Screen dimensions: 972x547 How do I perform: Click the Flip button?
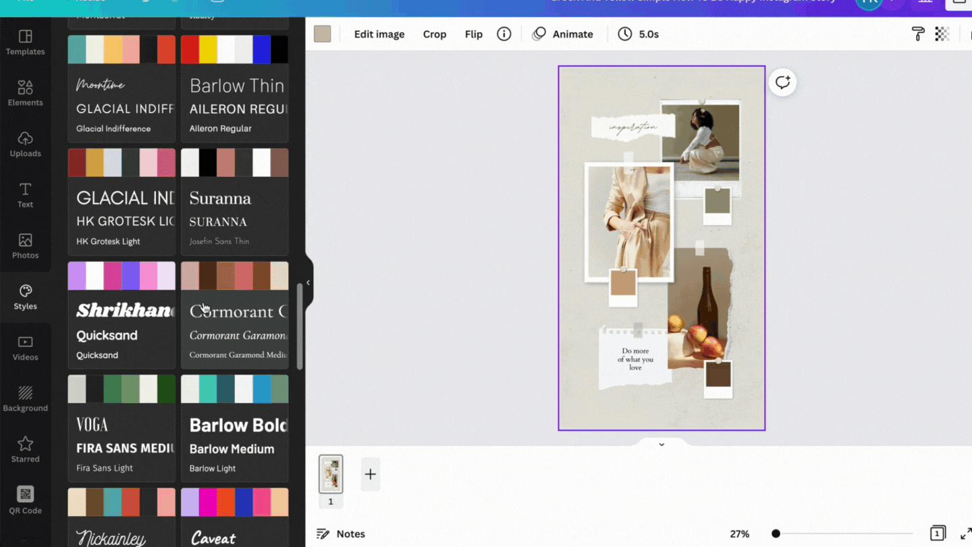point(474,34)
